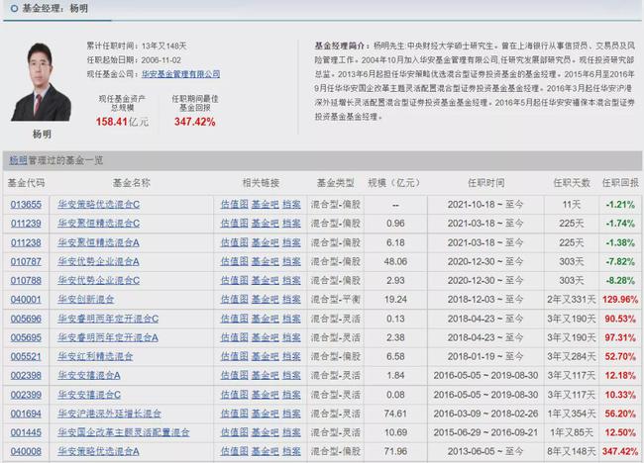Open fund code 040008
Image resolution: width=644 pixels, height=463 pixels.
point(26,451)
